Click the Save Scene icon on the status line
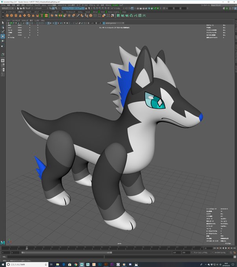Viewport: 237px width, 267px height. tap(24, 8)
